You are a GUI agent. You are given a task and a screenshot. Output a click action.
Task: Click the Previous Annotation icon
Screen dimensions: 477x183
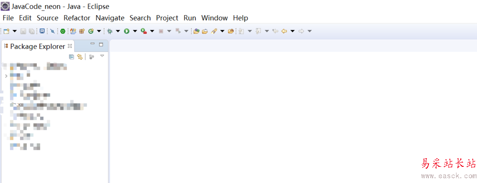[x=258, y=31]
